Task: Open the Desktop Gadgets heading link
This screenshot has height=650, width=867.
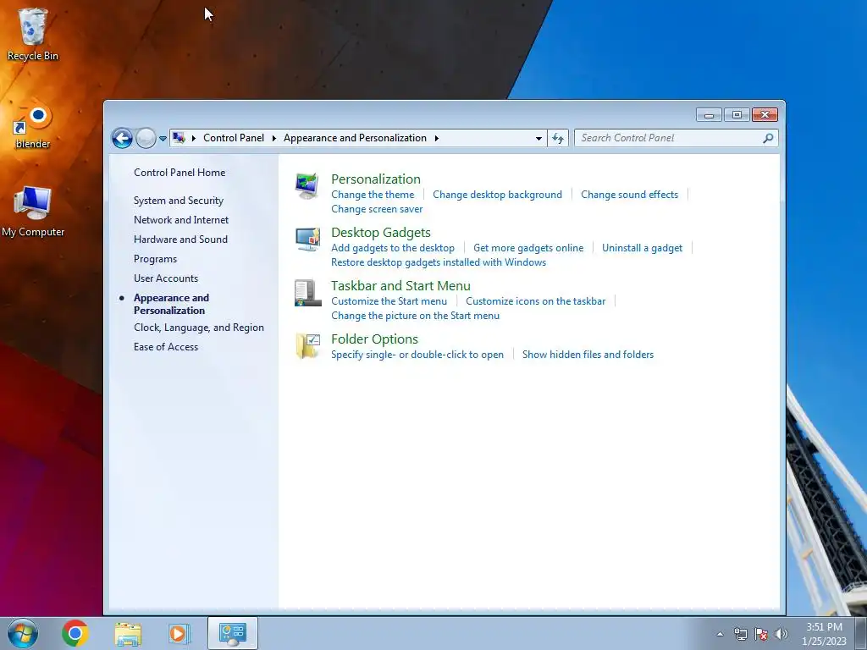Action: pyautogui.click(x=380, y=233)
